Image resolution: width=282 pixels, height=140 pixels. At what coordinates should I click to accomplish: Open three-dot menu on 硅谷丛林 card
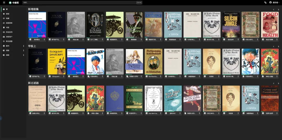point(238,39)
